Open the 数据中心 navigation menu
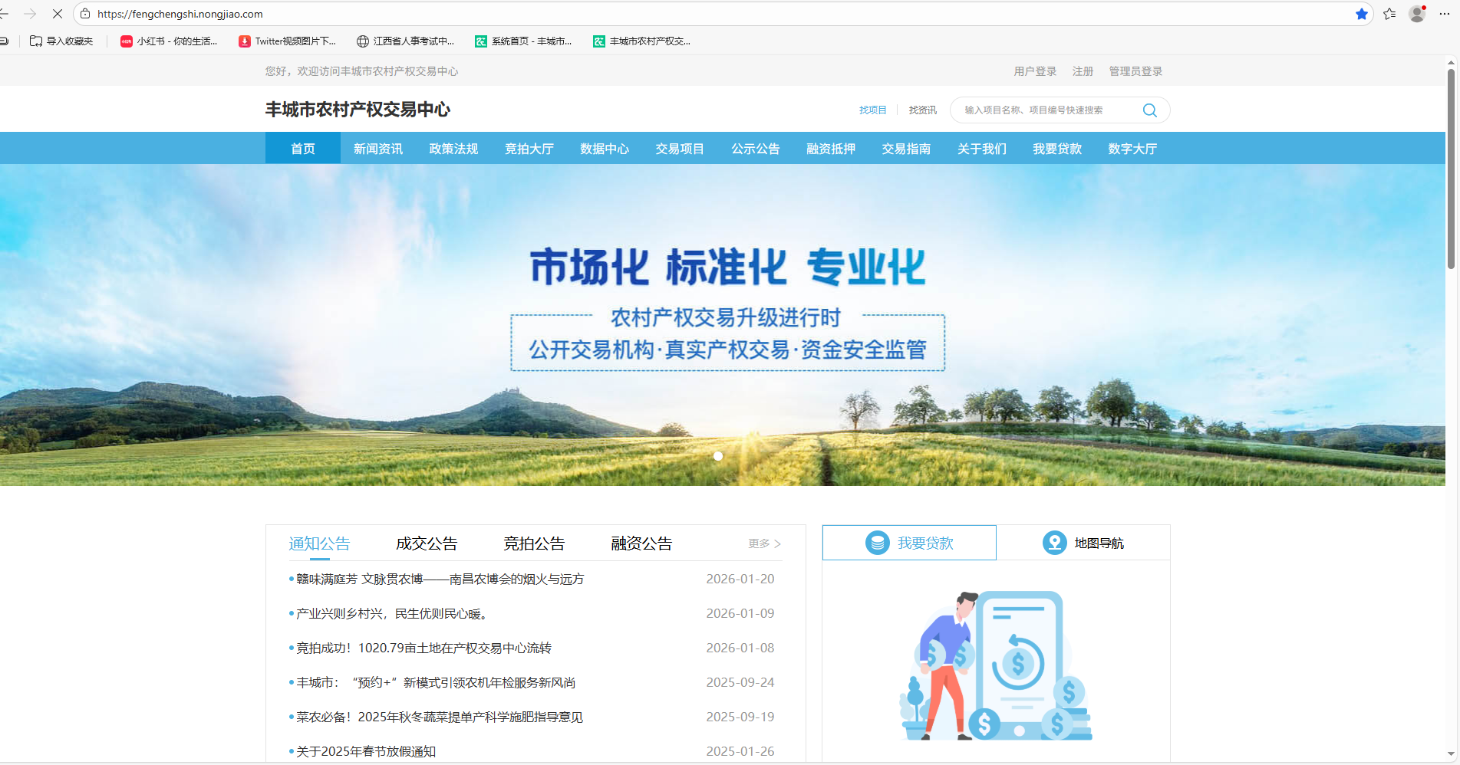The image size is (1460, 765). tap(604, 149)
